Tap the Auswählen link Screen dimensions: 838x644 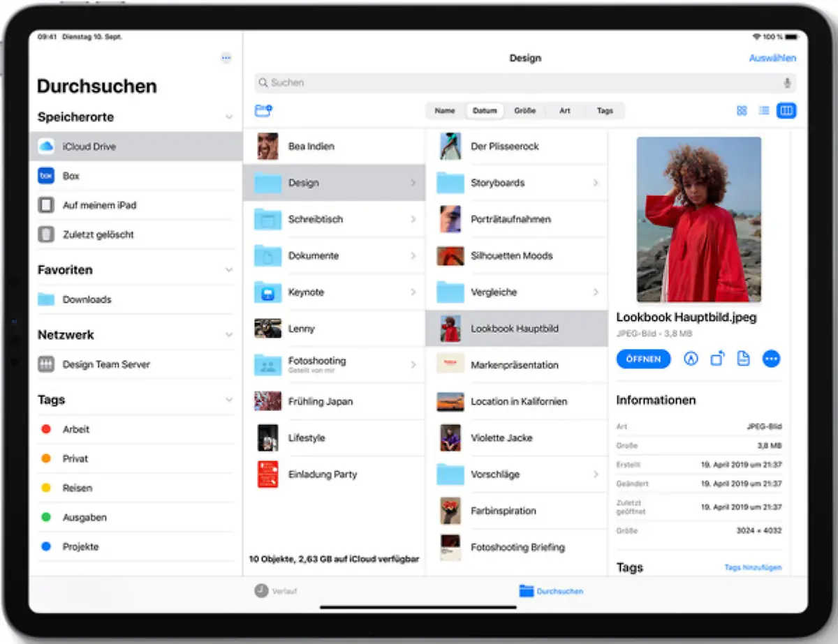click(x=772, y=59)
